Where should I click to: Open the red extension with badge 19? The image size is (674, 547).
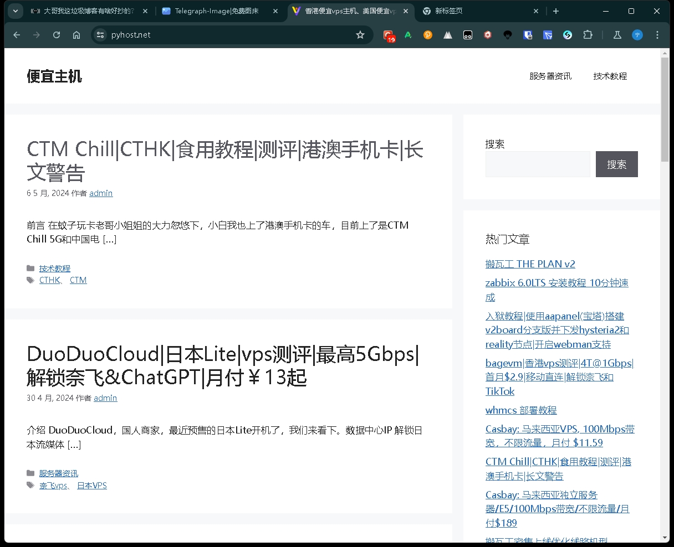click(389, 35)
